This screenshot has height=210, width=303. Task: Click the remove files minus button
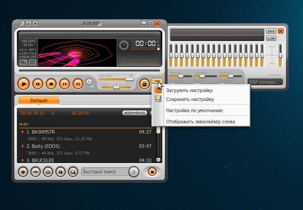pyautogui.click(x=36, y=172)
